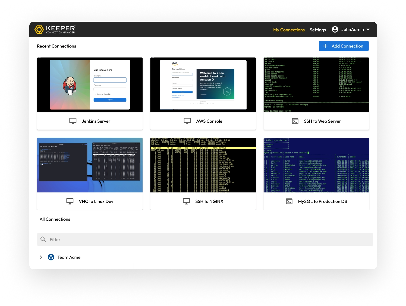Screen dimensions: 406x306
Task: Open the SSH to NGINX preview thumbnail
Action: (x=203, y=165)
